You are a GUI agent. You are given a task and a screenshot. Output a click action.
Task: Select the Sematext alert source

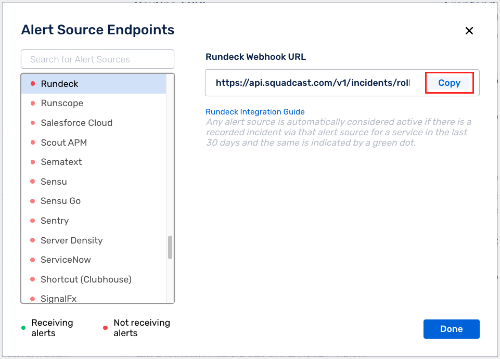click(x=61, y=162)
